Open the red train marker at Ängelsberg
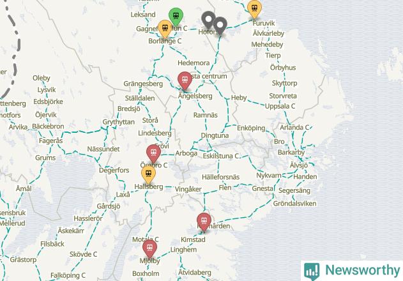This screenshot has height=281, width=403. pyautogui.click(x=185, y=80)
